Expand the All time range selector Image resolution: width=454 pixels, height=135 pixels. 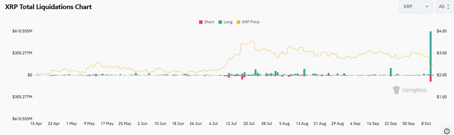click(x=444, y=7)
